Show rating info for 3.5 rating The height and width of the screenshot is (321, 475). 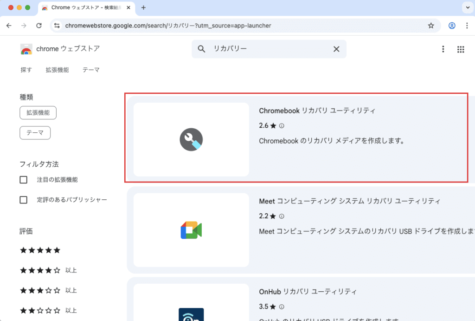pyautogui.click(x=282, y=307)
